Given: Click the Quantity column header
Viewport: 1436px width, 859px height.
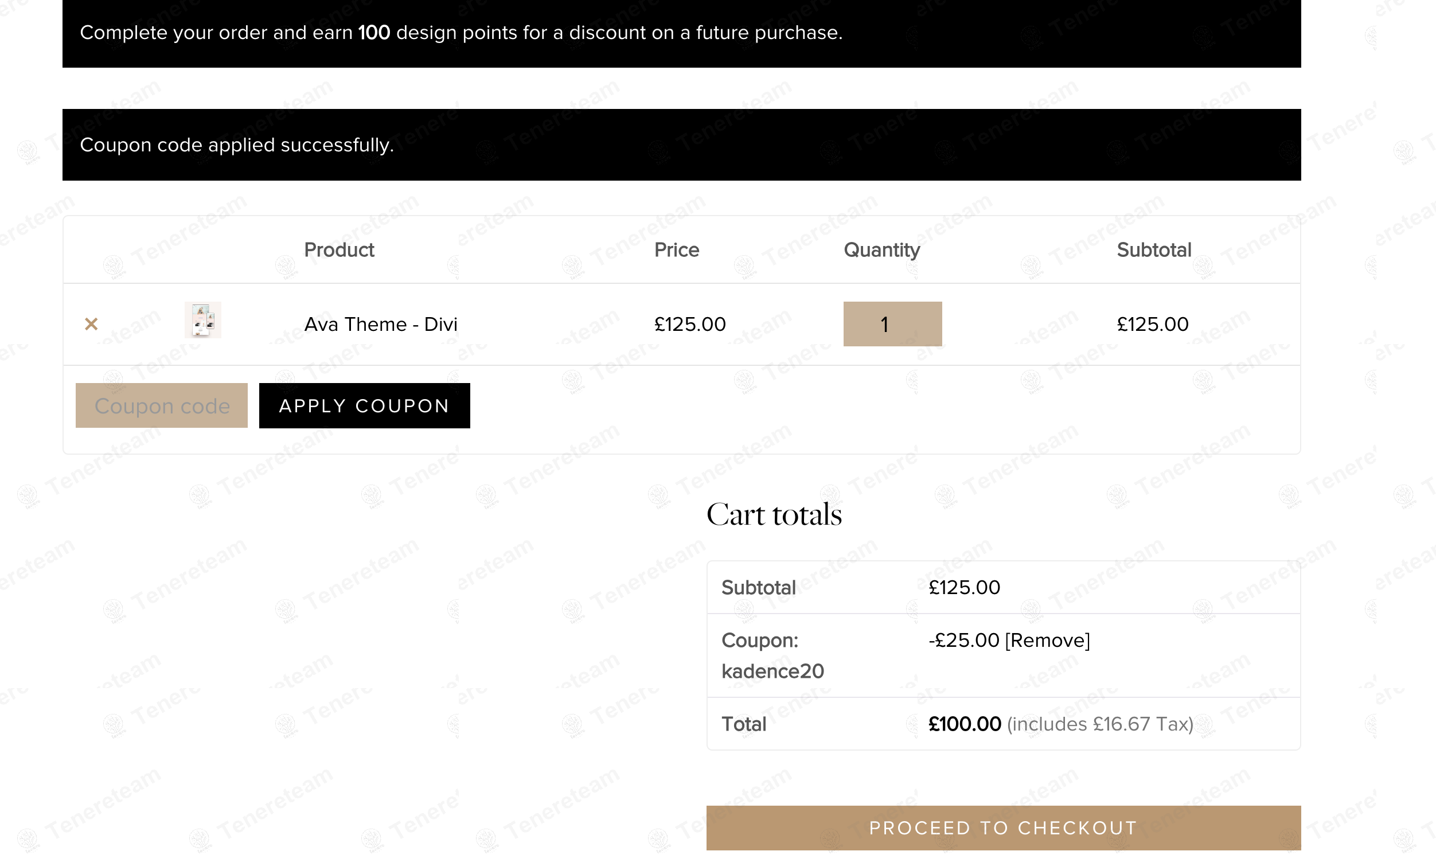Looking at the screenshot, I should point(881,250).
